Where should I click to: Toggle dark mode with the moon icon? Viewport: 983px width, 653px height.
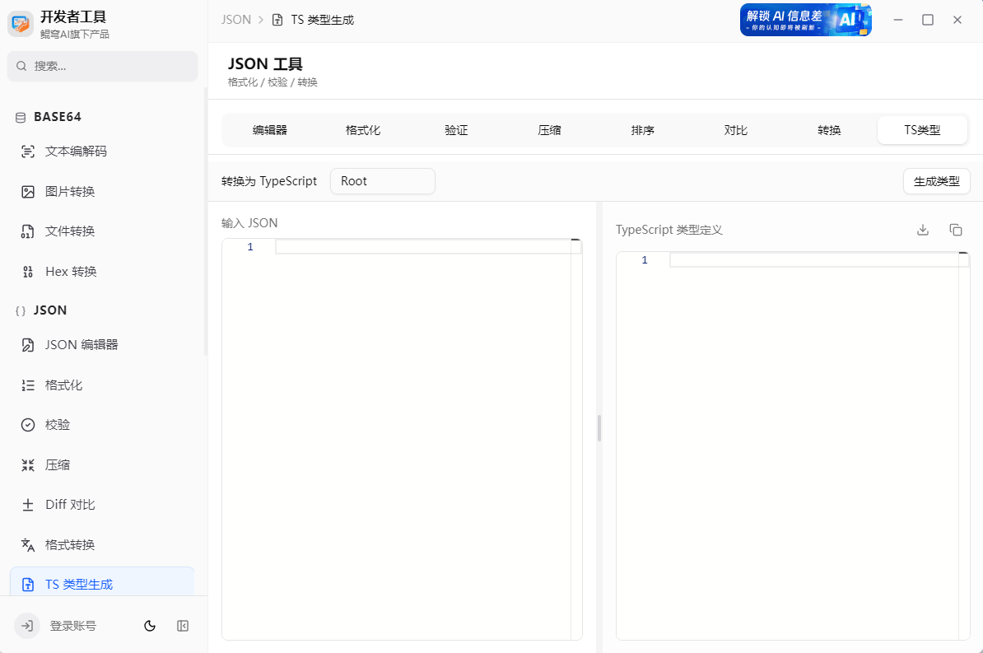tap(149, 626)
